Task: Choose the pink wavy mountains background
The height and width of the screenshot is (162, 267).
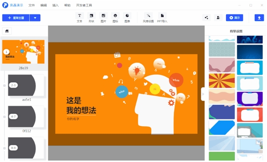Action: coord(222,65)
